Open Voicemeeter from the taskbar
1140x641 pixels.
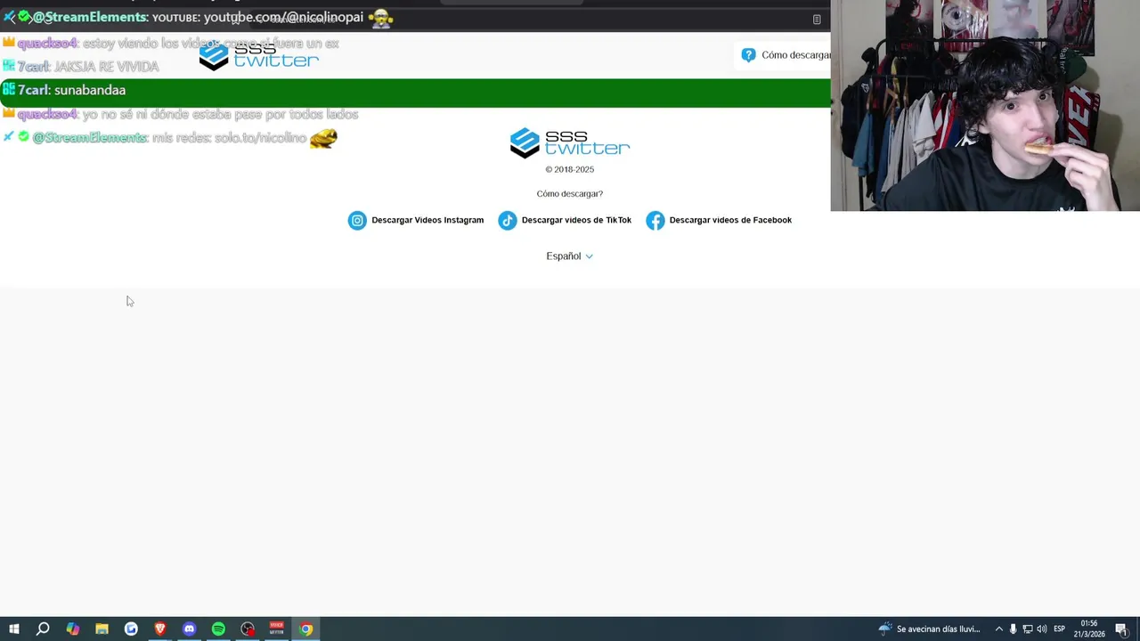276,629
